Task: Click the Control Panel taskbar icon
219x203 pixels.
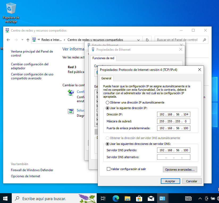Action: [x=162, y=198]
